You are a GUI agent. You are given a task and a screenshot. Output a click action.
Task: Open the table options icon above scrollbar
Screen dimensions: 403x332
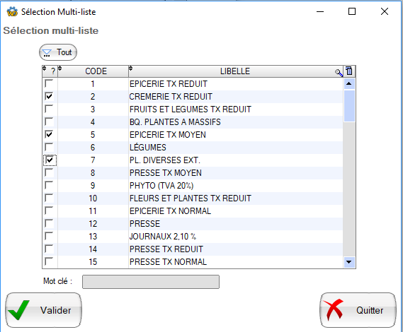(349, 71)
